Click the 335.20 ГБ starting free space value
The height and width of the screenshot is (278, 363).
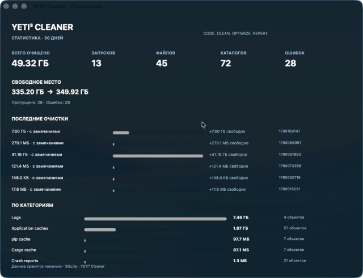28,92
